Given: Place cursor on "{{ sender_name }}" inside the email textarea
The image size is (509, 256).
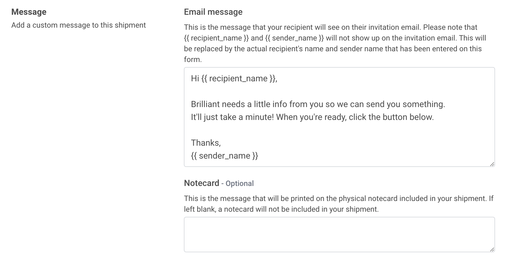Looking at the screenshot, I should click(224, 156).
